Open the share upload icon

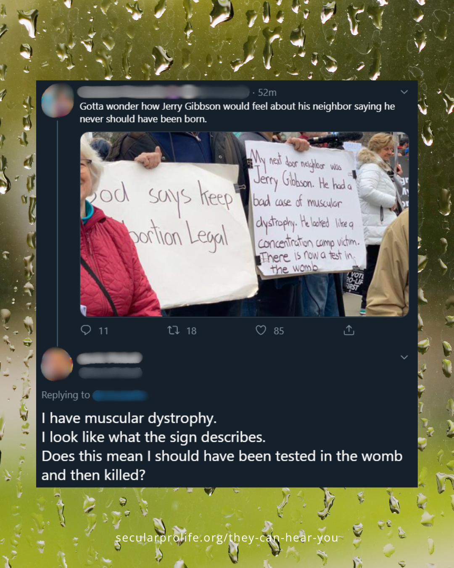[x=349, y=330]
